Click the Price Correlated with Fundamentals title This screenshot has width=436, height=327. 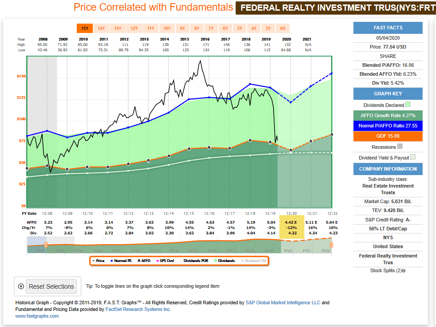coord(153,7)
